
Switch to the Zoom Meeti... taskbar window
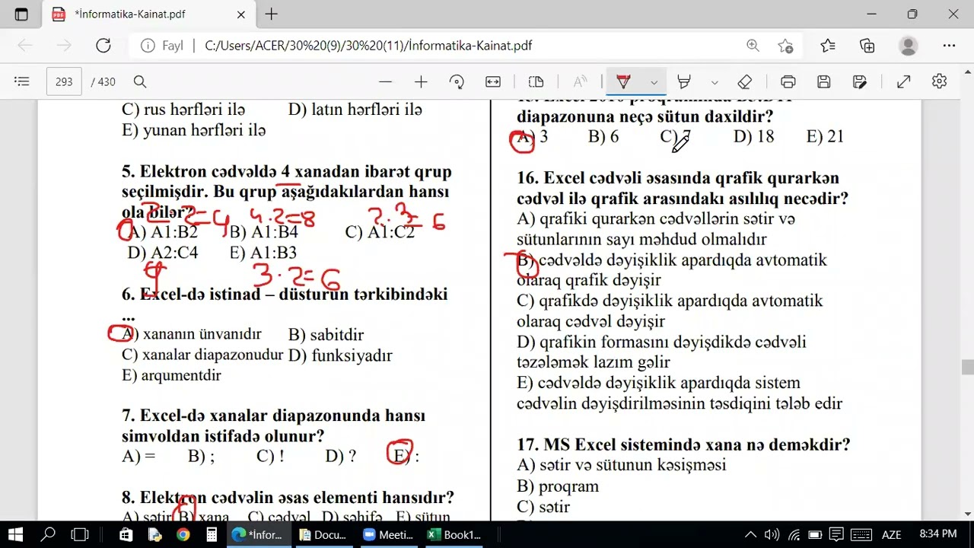pyautogui.click(x=389, y=534)
